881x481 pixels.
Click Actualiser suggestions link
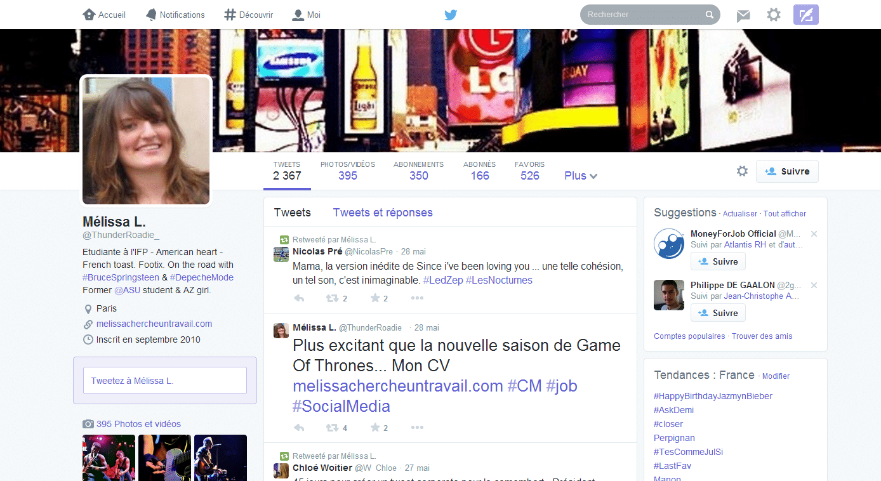click(x=740, y=214)
